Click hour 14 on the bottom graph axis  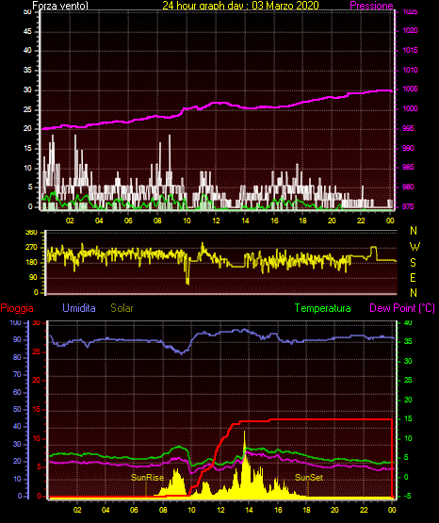[x=249, y=510]
